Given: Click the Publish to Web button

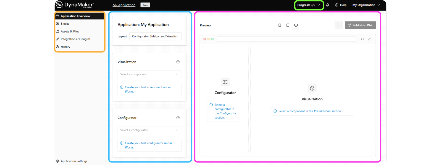Looking at the screenshot, I should (x=360, y=25).
